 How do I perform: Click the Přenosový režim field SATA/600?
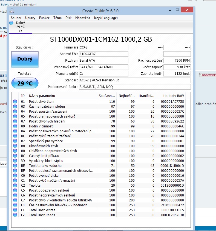(x=103, y=67)
